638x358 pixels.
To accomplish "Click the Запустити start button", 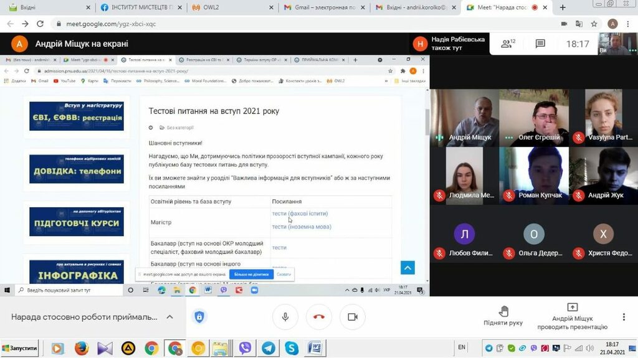I will [x=19, y=348].
